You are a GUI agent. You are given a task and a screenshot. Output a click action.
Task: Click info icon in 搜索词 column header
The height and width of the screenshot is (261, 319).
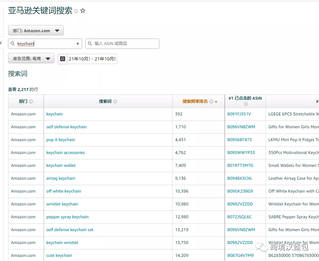[115, 102]
